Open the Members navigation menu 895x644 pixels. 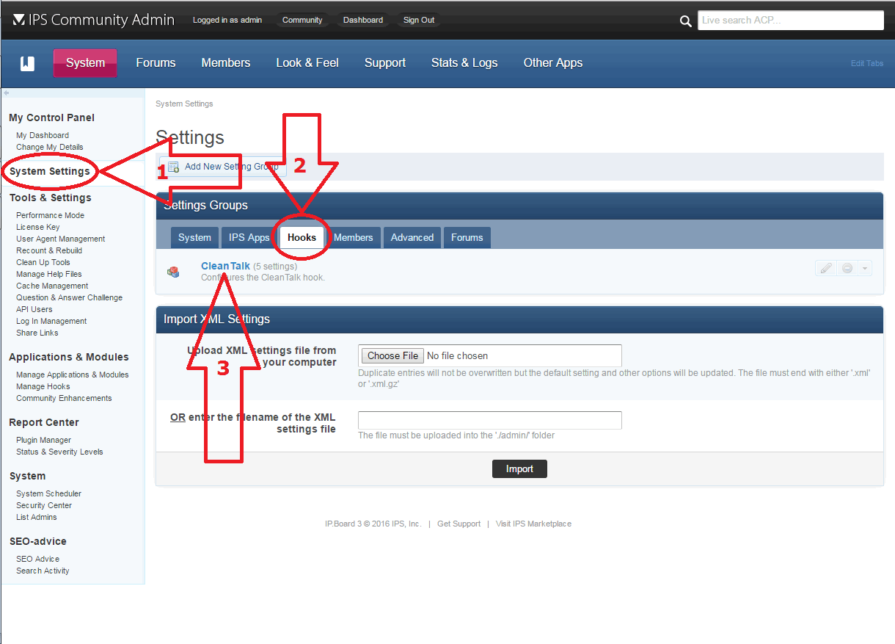pos(225,63)
